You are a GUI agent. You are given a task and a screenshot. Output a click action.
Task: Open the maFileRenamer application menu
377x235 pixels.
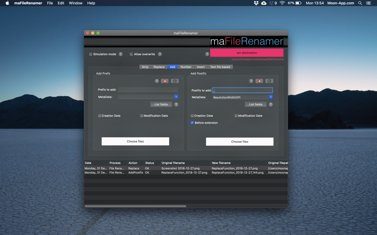(28, 3)
